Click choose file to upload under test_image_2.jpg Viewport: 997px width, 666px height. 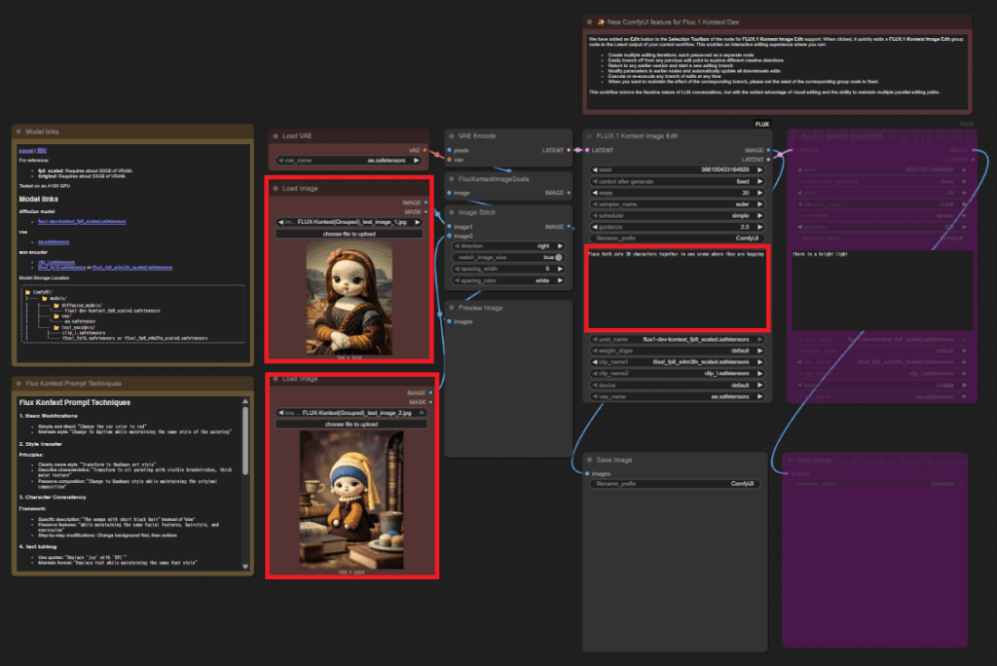[351, 425]
